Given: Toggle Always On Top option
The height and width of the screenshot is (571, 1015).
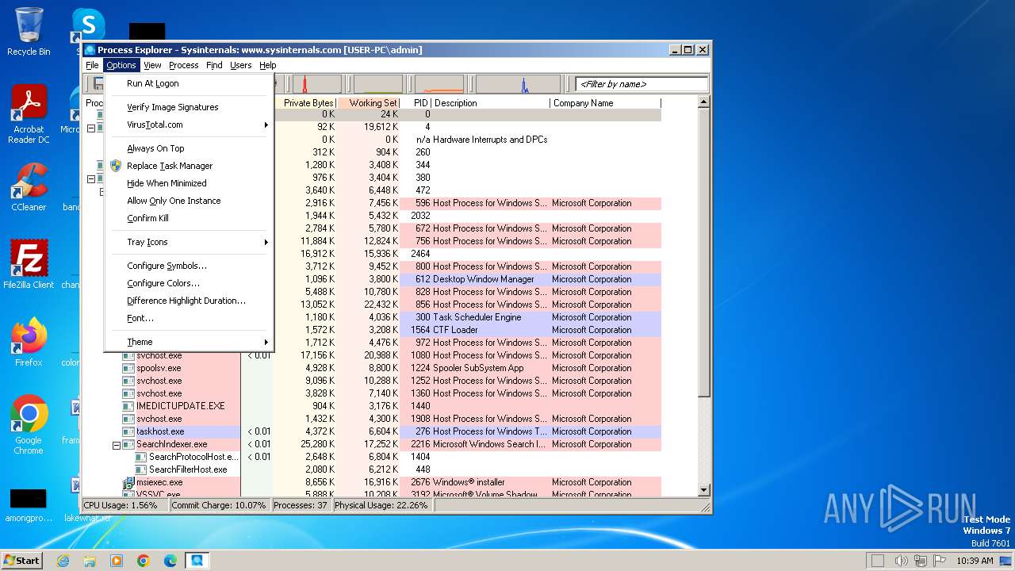Looking at the screenshot, I should [x=189, y=148].
